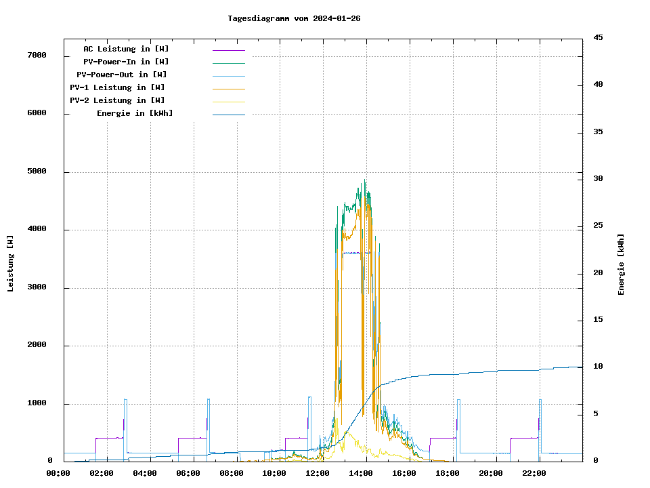
Task: Click the 45 label on the energy axis
Action: (598, 37)
